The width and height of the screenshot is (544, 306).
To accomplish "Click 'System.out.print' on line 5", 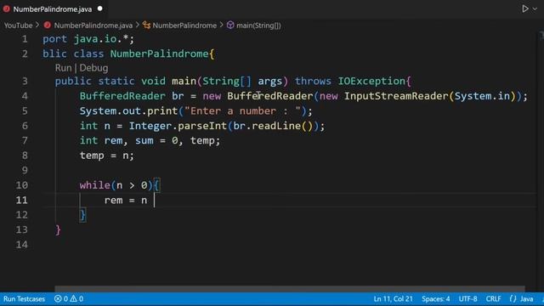I will click(128, 111).
